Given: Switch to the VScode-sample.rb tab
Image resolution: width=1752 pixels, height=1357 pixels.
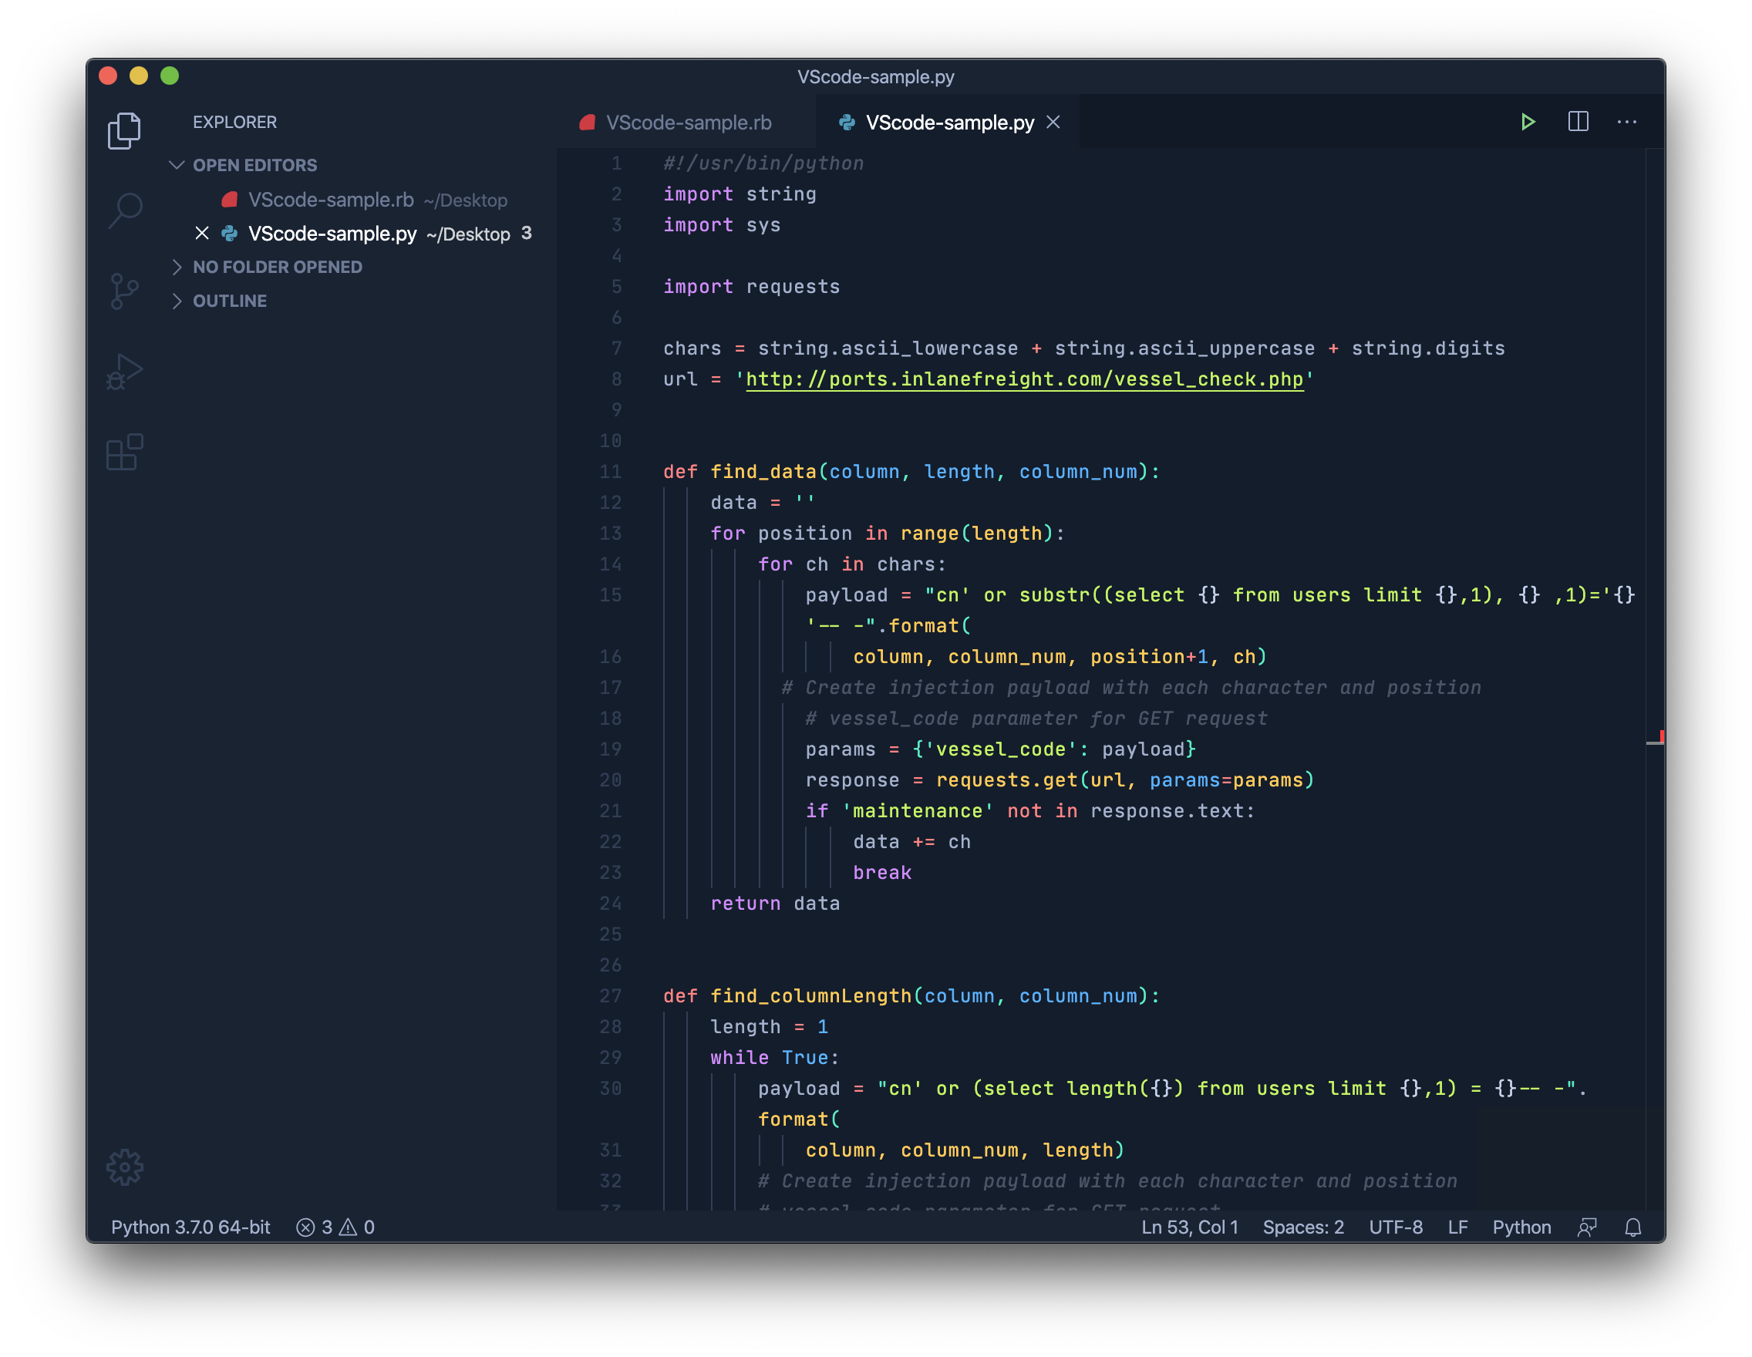Looking at the screenshot, I should coord(688,123).
